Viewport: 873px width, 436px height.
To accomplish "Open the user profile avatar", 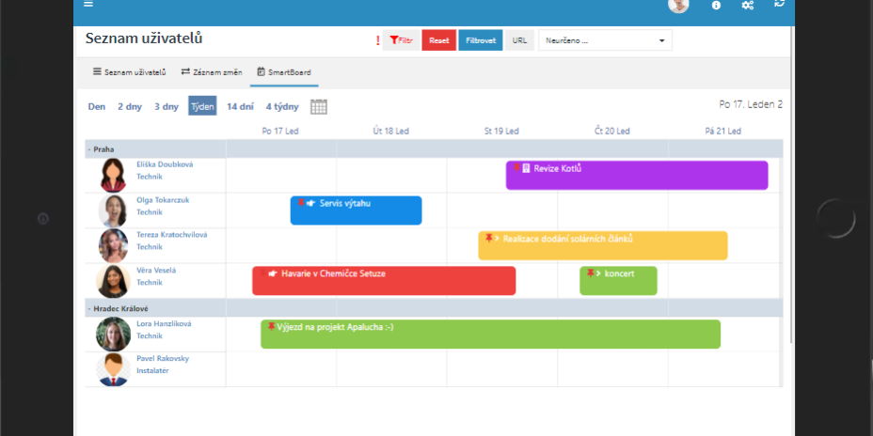I will click(678, 5).
